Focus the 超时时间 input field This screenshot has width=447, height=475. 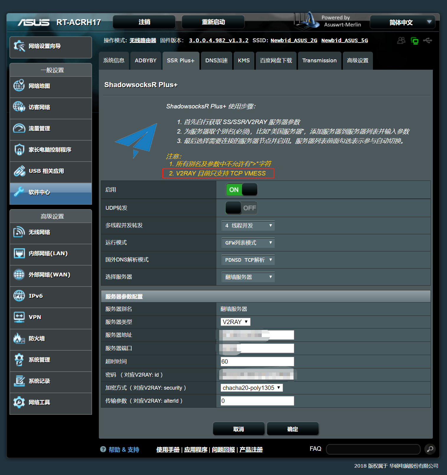click(257, 362)
